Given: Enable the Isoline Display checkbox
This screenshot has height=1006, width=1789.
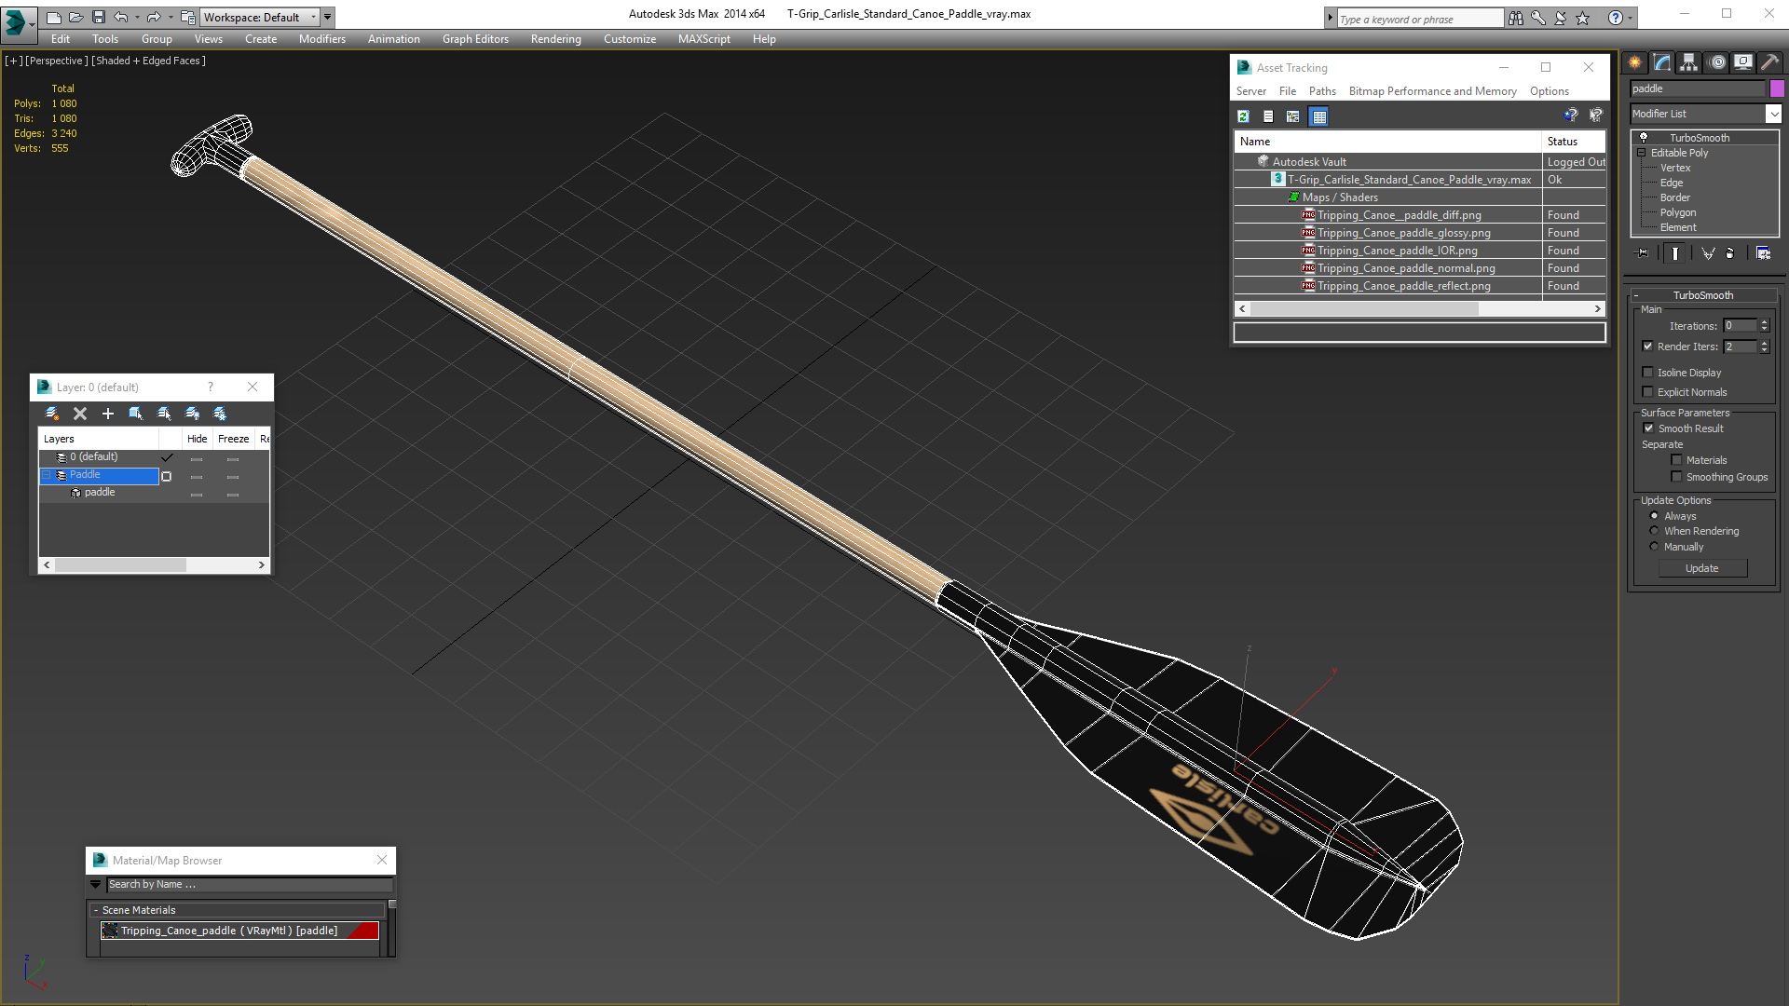Looking at the screenshot, I should pos(1647,373).
